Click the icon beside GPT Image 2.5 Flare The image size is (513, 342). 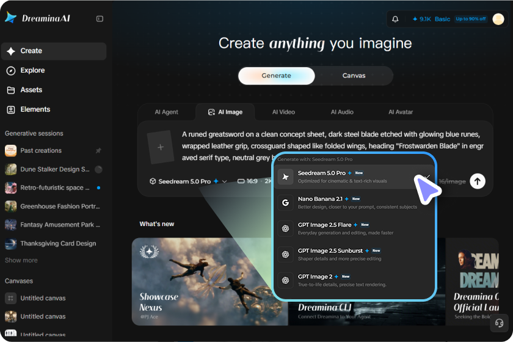click(x=285, y=228)
